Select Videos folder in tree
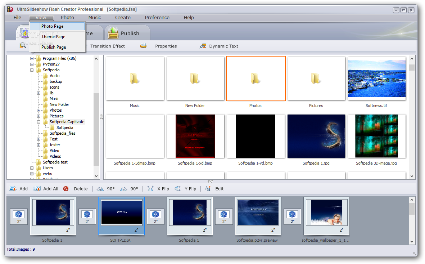The width and height of the screenshot is (425, 264). click(x=55, y=156)
